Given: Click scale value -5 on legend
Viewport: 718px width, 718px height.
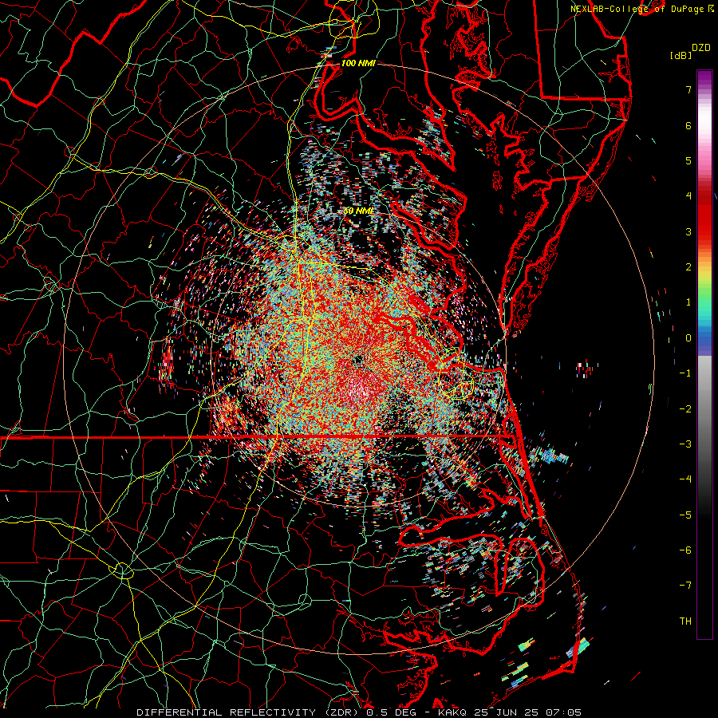Looking at the screenshot, I should pos(685,515).
